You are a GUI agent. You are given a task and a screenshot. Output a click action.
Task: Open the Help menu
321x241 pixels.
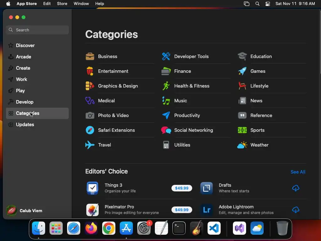coord(99,4)
